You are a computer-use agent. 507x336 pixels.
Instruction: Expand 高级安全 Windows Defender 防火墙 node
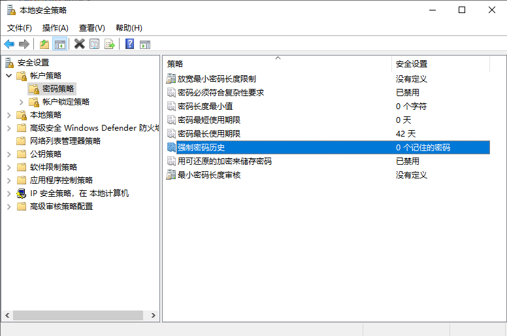(x=9, y=128)
